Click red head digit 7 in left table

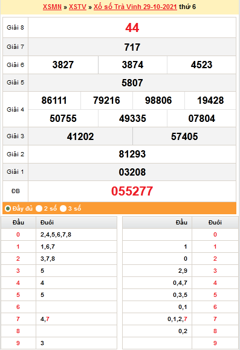click(x=18, y=319)
